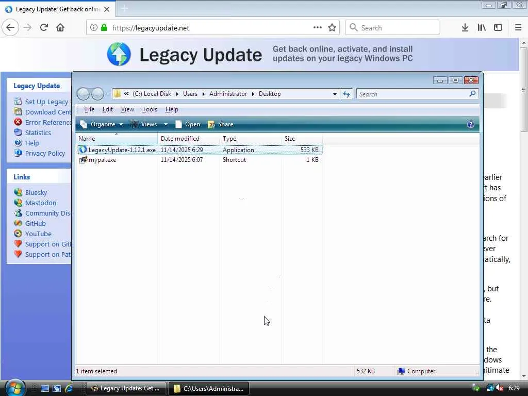Close the Legacy Update tab
The width and height of the screenshot is (528, 396).
[x=107, y=9]
